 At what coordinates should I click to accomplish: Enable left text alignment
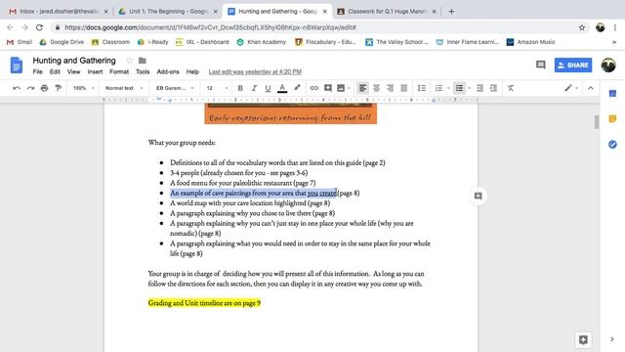[362, 88]
